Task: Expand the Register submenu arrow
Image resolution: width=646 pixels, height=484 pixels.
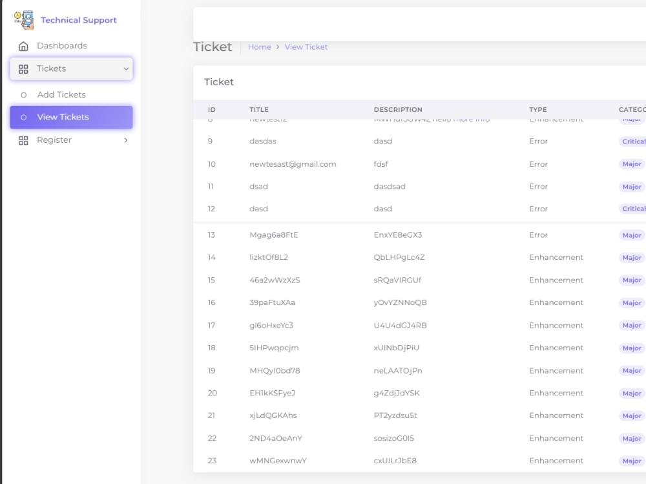Action: (x=127, y=140)
